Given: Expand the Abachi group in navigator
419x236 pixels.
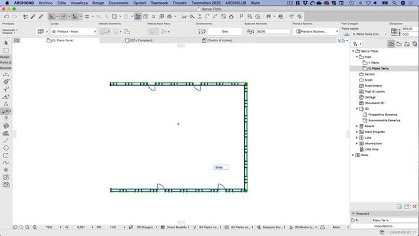Looking at the screenshot, I should point(357,126).
